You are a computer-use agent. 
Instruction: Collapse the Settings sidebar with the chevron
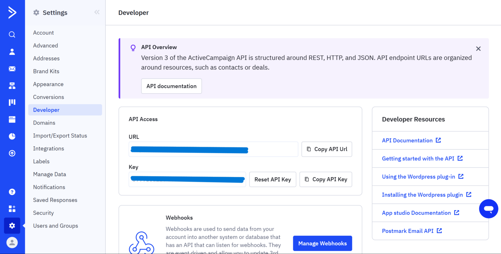(x=97, y=12)
